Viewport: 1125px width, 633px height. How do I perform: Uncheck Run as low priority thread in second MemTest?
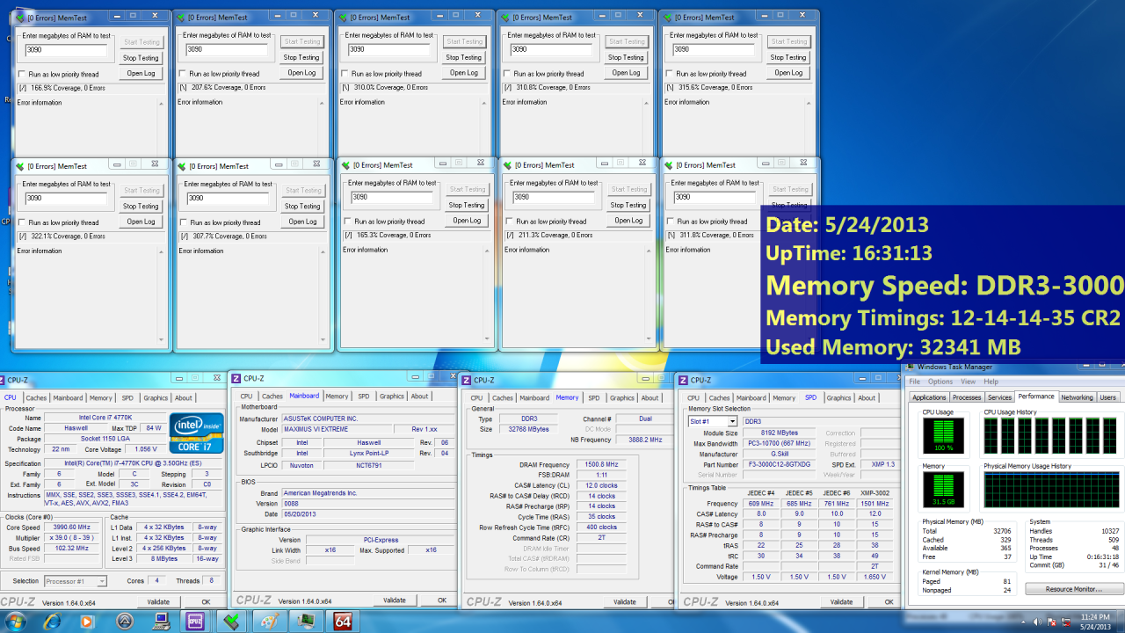tap(181, 74)
